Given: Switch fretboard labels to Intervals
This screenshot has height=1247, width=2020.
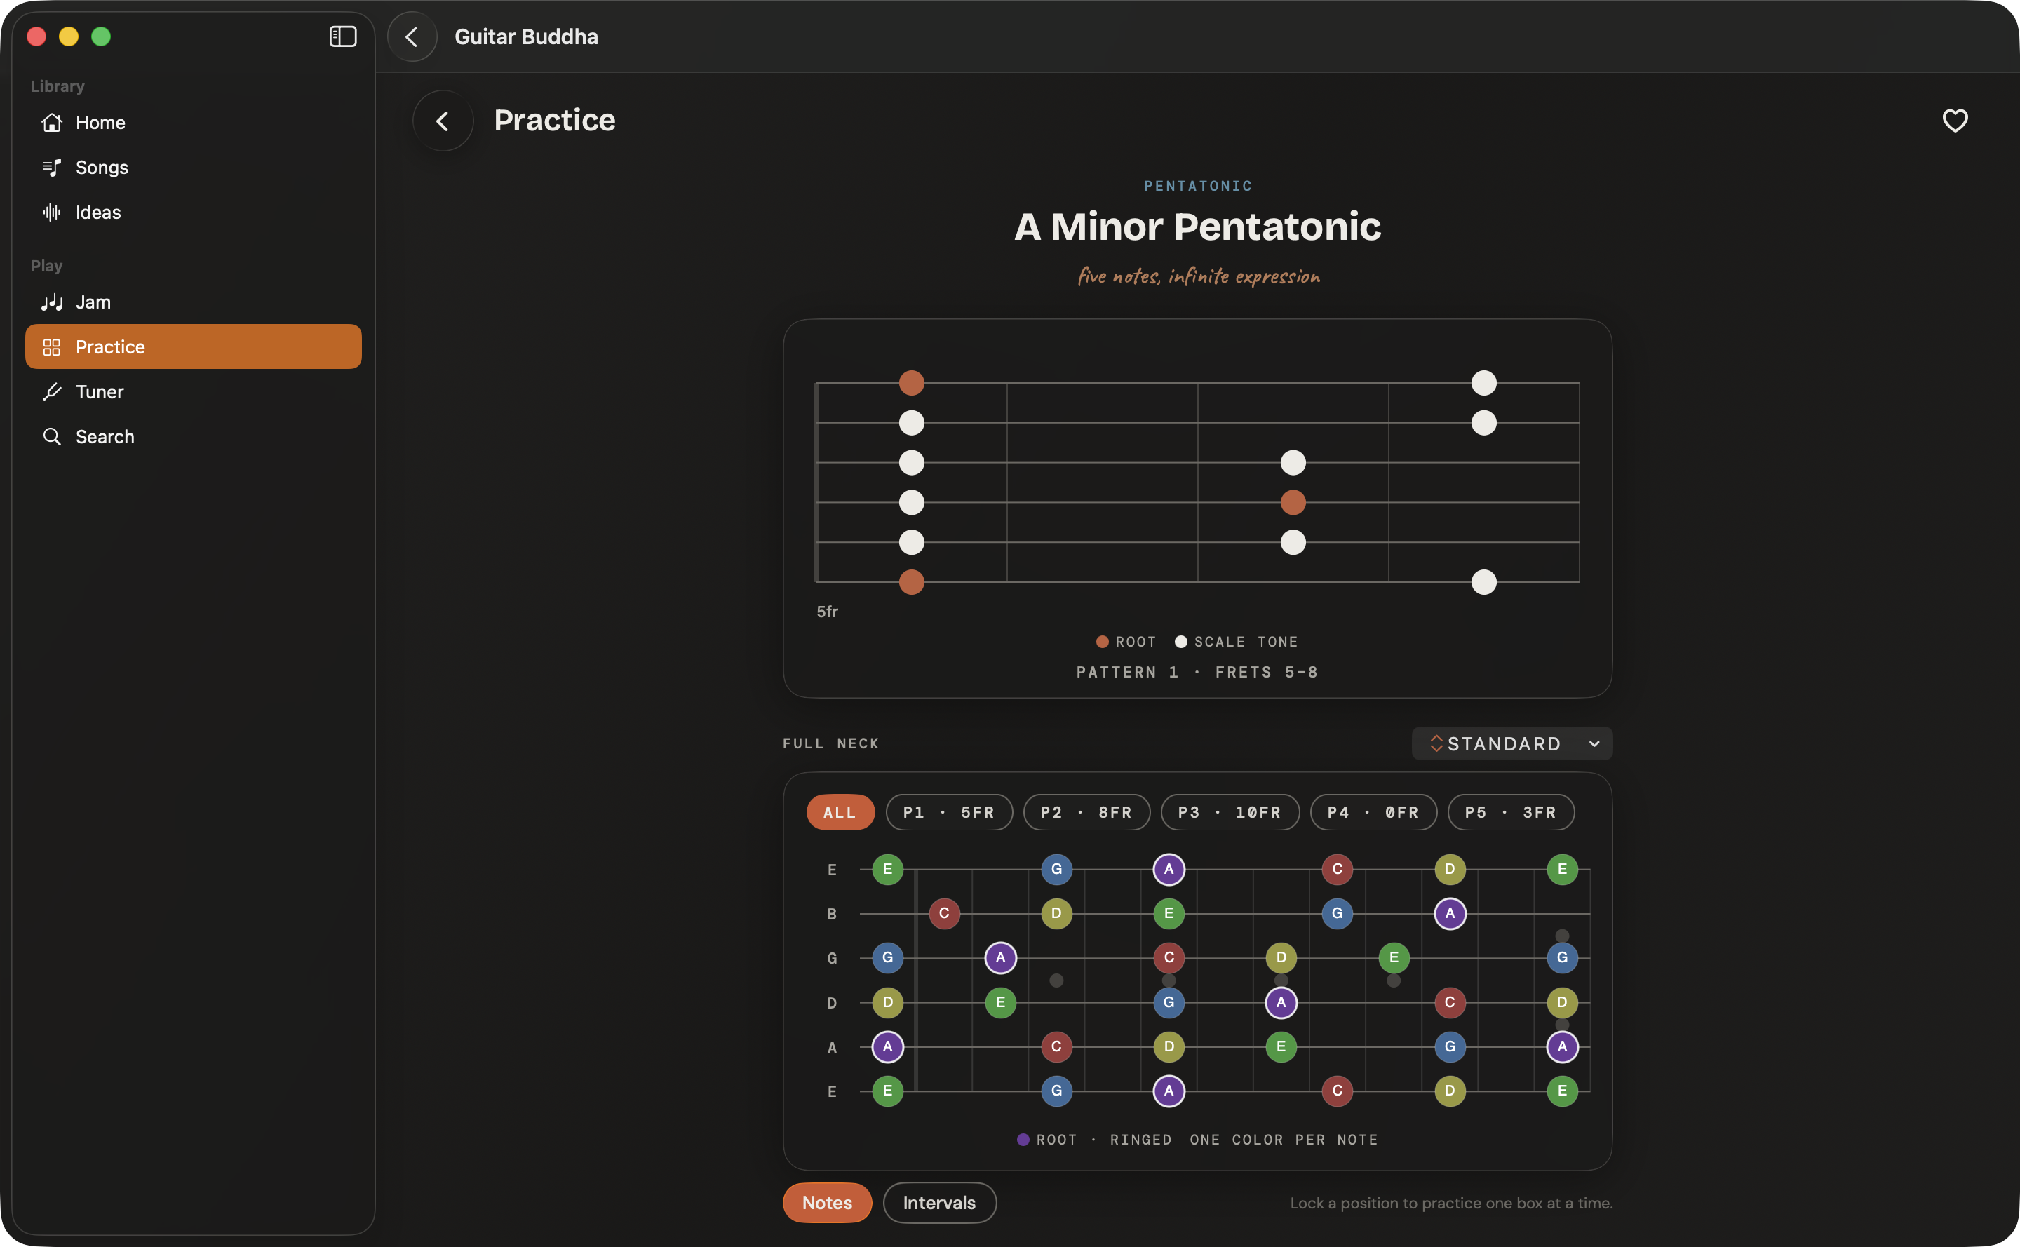Looking at the screenshot, I should (x=938, y=1202).
